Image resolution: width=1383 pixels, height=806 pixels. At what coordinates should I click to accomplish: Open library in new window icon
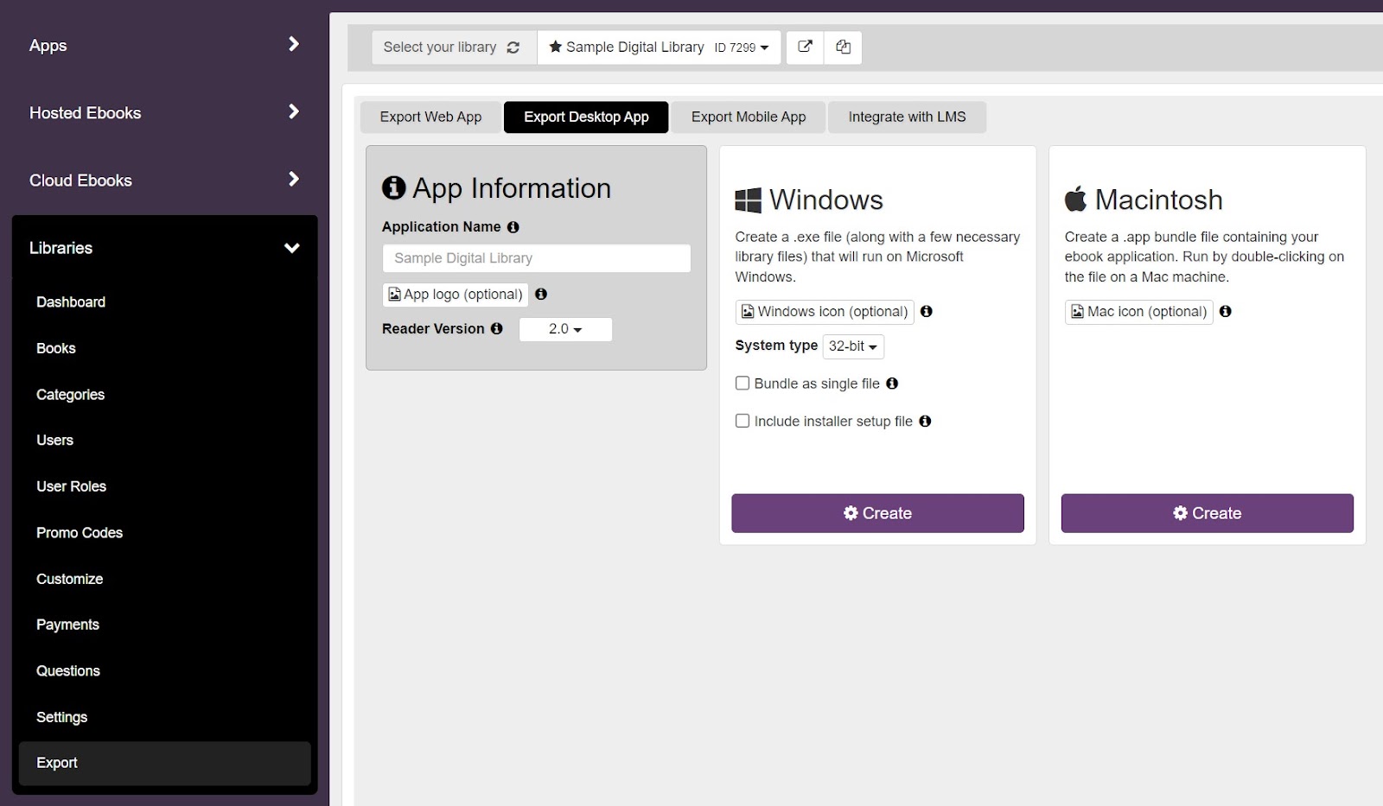click(x=805, y=48)
